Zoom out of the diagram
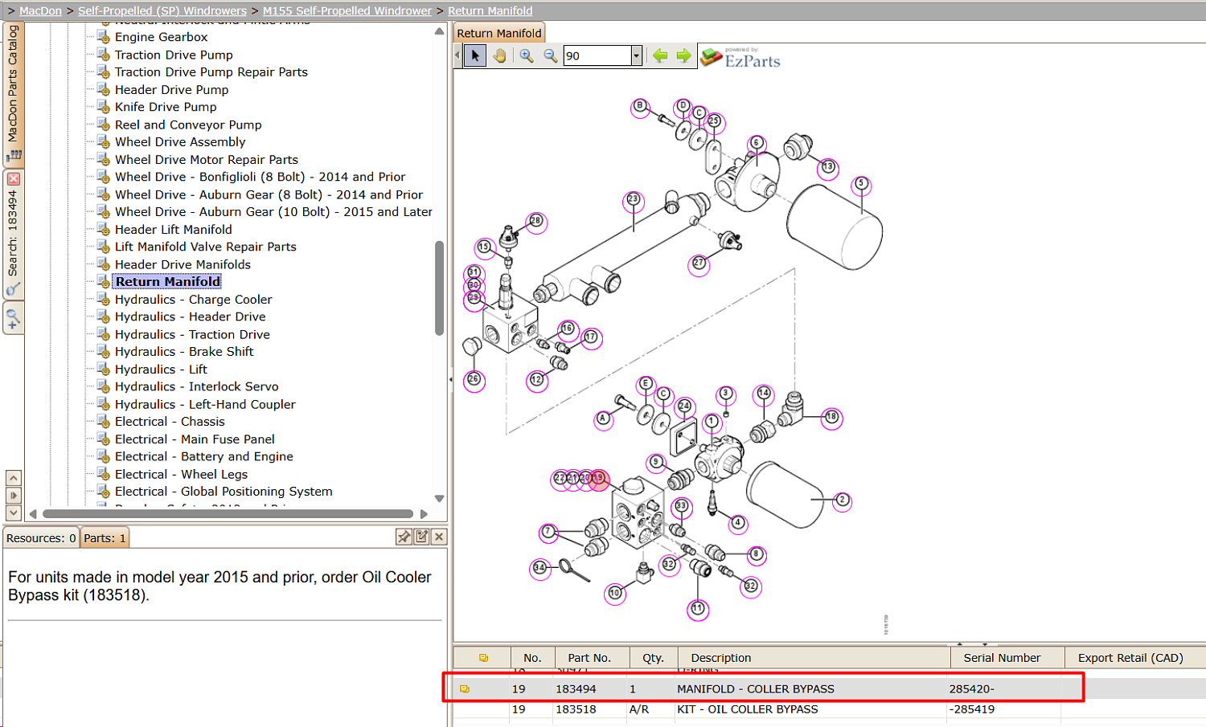 551,55
